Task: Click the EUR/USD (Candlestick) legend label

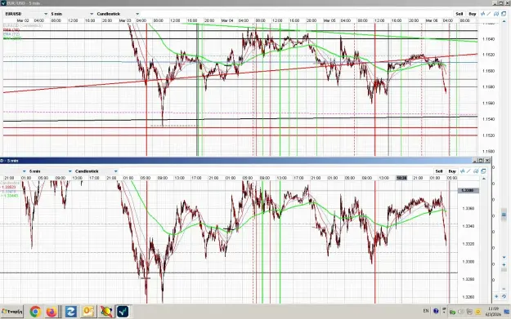Action: coord(23,25)
